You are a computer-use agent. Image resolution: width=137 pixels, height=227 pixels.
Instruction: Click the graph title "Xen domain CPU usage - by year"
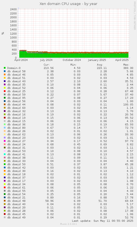click(x=68, y=4)
